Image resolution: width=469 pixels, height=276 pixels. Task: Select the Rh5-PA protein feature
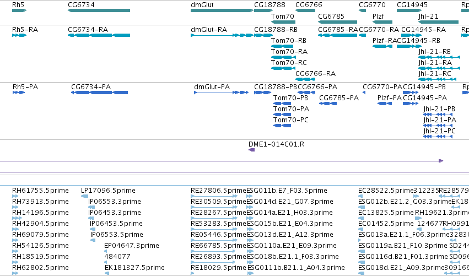tap(19, 93)
